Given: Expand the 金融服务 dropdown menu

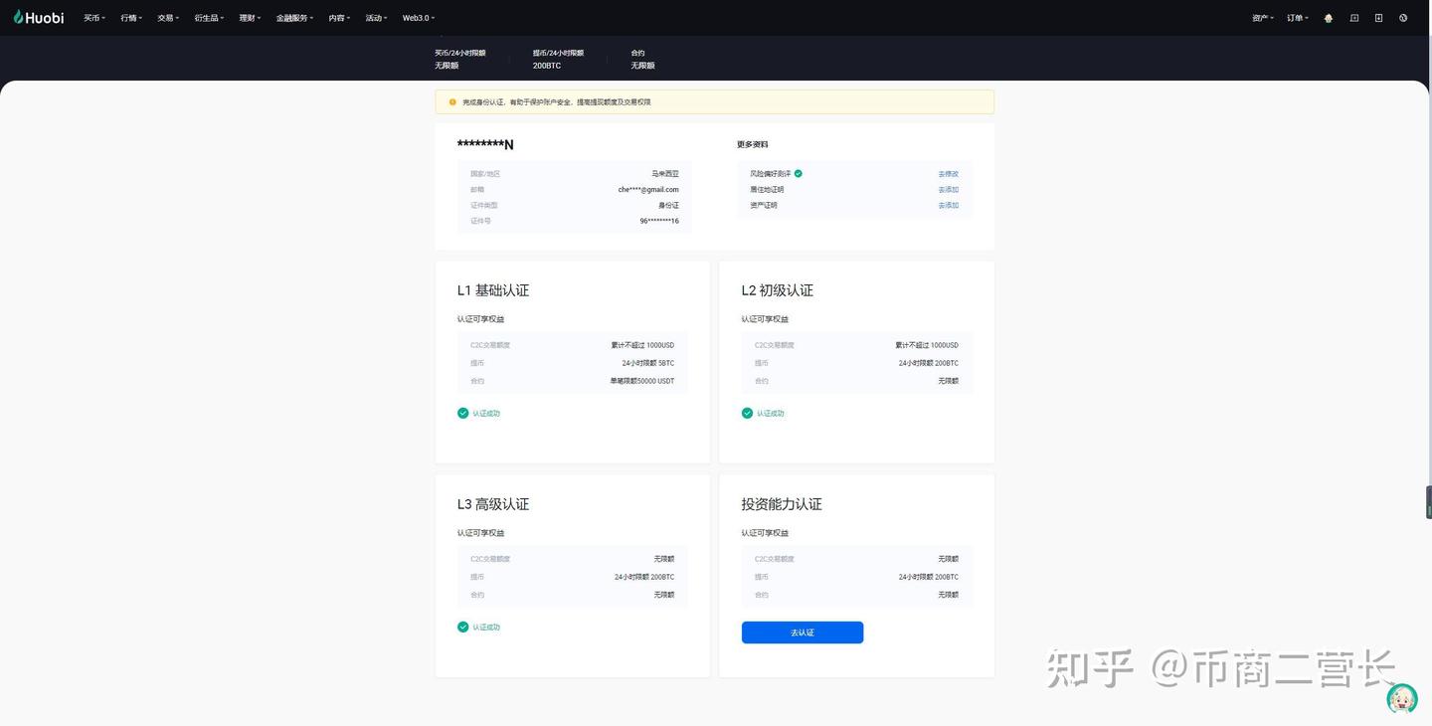Looking at the screenshot, I should pos(294,18).
